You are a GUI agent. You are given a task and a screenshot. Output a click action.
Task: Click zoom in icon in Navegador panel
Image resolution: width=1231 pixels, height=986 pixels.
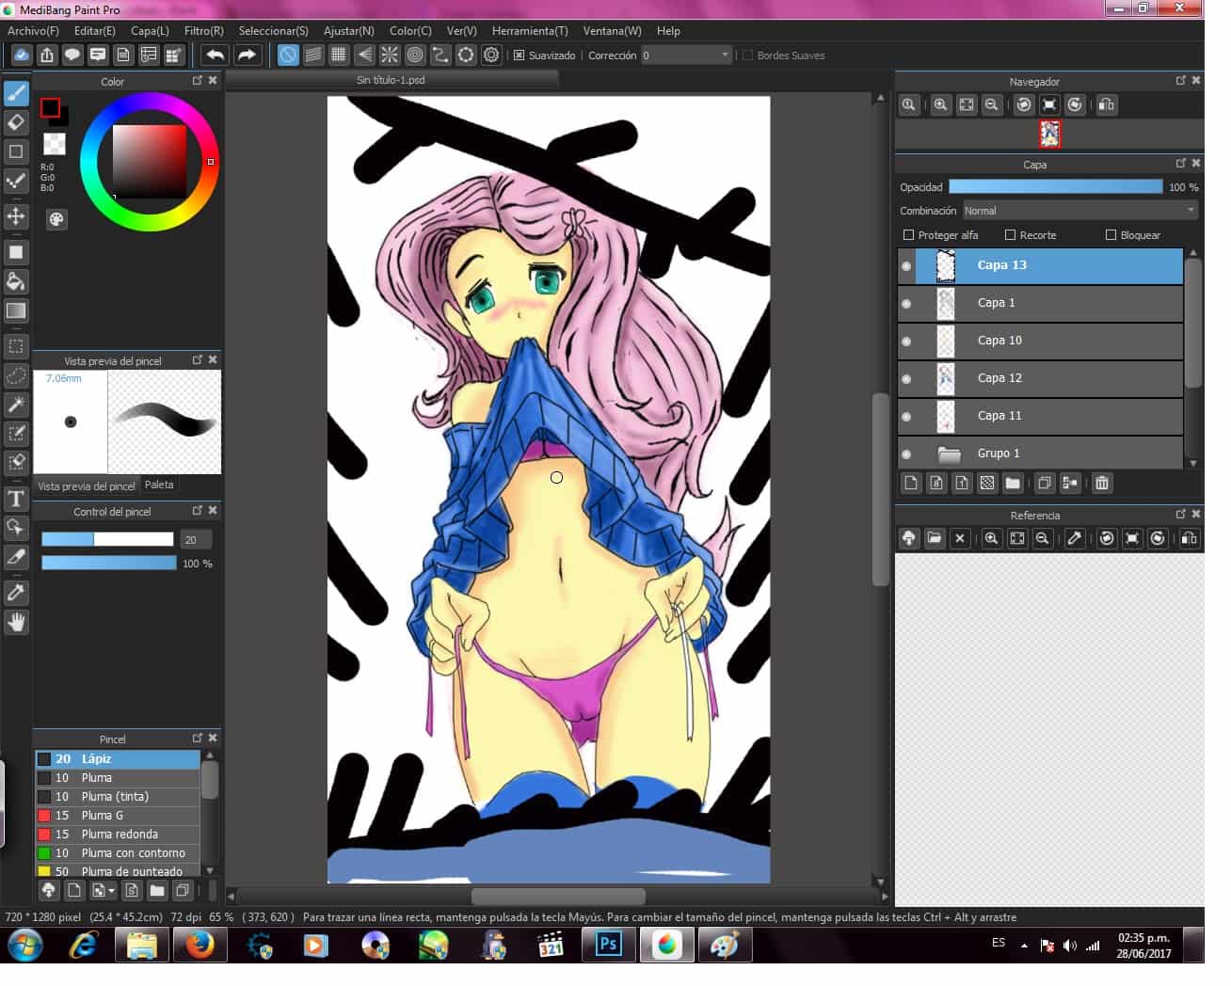click(x=940, y=104)
